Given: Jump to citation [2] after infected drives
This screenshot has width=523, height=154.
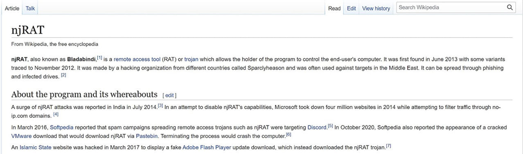Looking at the screenshot, I should pyautogui.click(x=63, y=75).
